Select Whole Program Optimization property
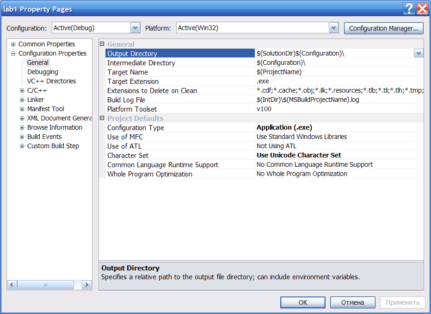The image size is (431, 314). coord(180,174)
